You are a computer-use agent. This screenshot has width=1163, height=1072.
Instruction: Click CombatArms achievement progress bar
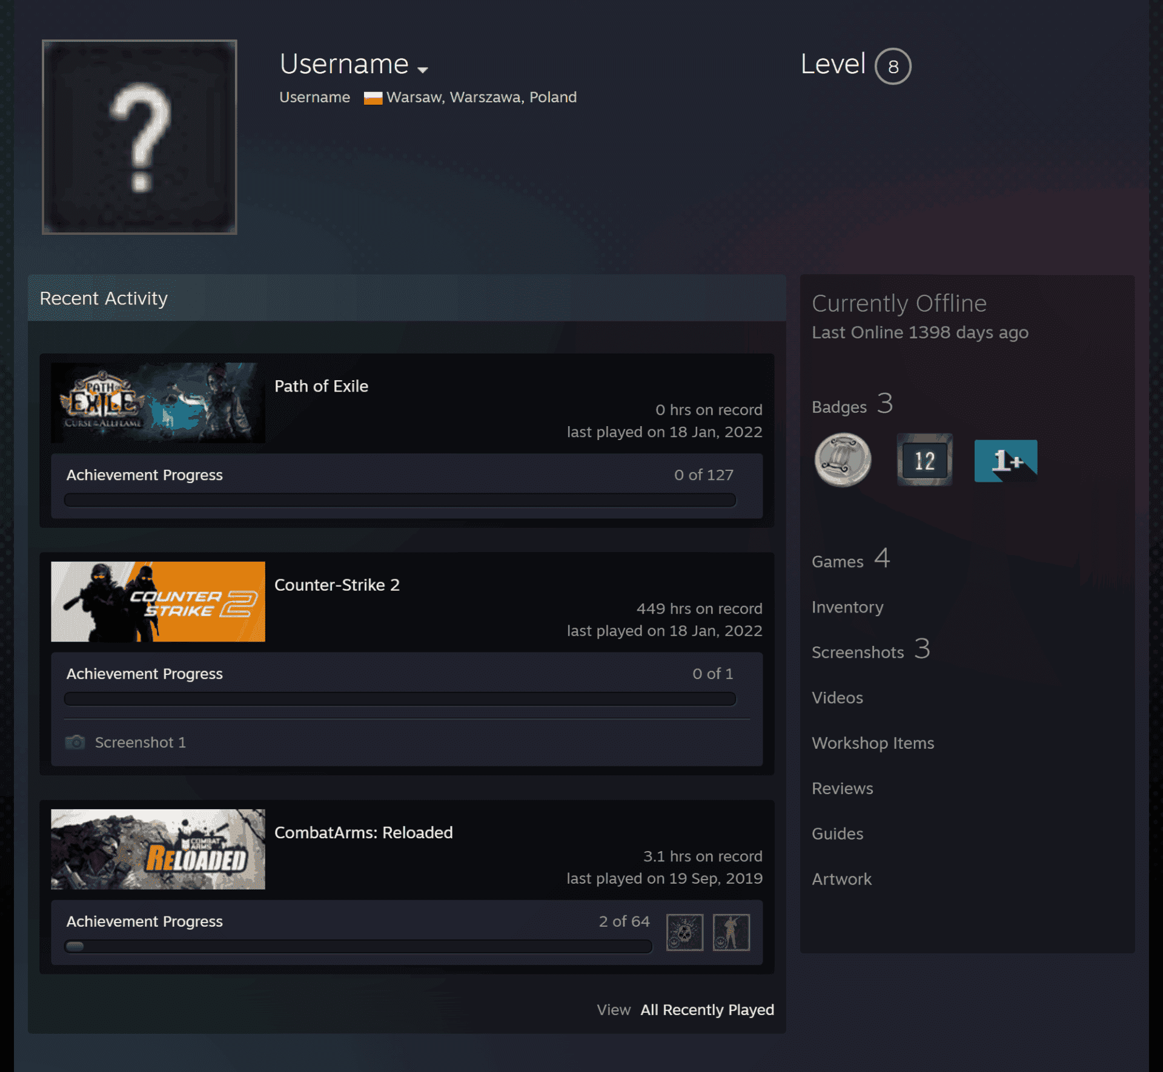click(x=358, y=947)
